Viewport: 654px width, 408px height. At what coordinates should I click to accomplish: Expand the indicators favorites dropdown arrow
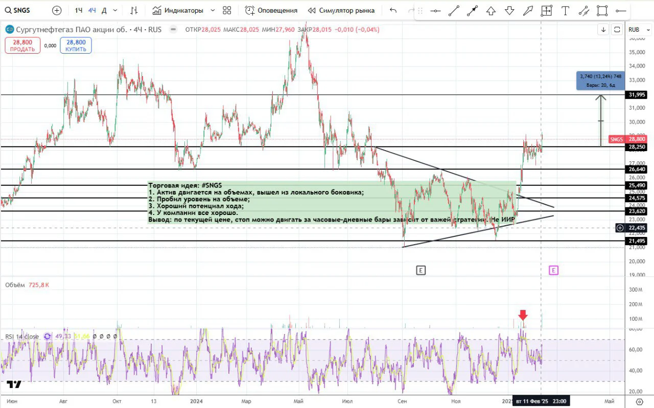pos(213,10)
